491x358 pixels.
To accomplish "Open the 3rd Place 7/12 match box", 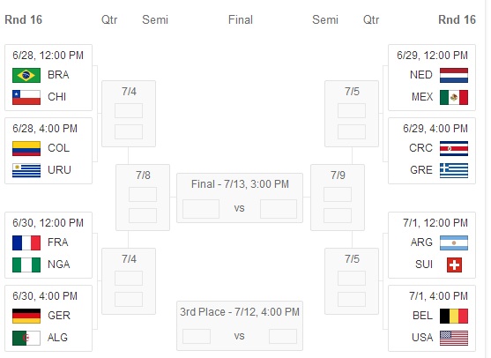I will pyautogui.click(x=240, y=325).
